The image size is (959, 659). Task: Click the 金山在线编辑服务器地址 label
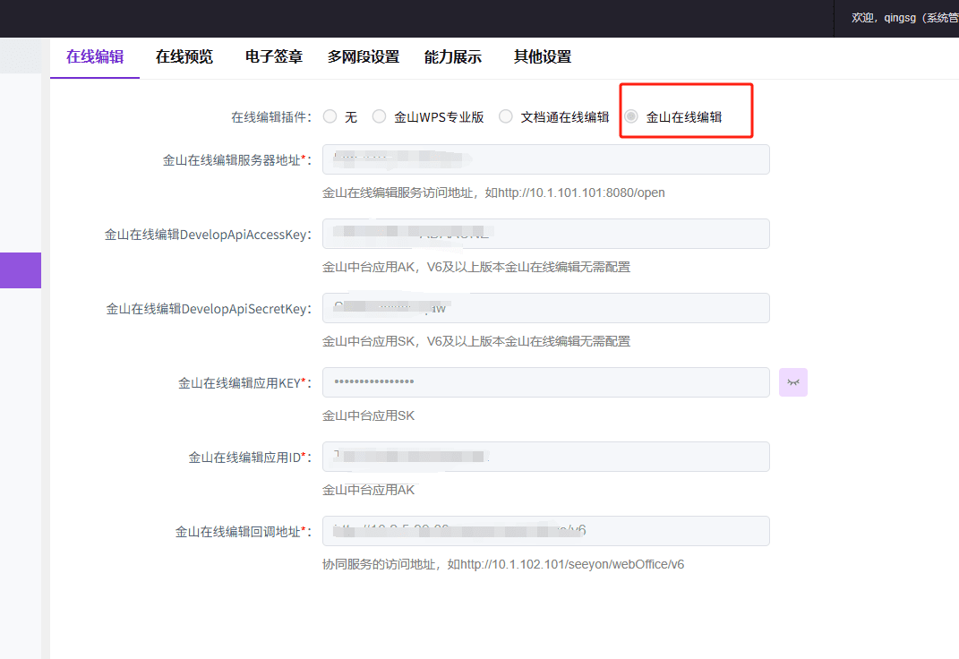point(236,160)
